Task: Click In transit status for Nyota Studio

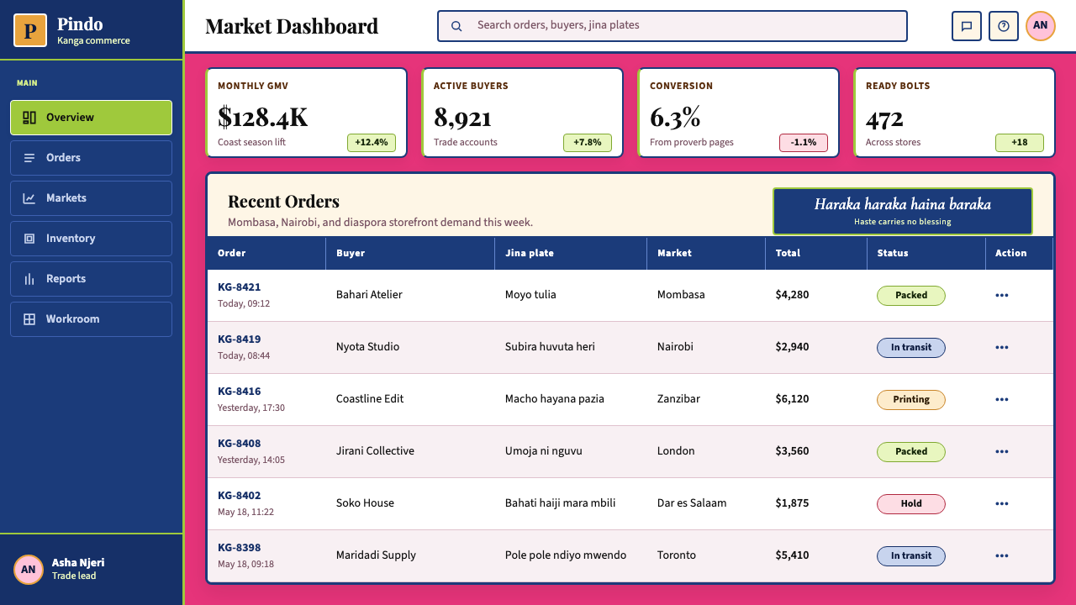Action: pos(911,348)
